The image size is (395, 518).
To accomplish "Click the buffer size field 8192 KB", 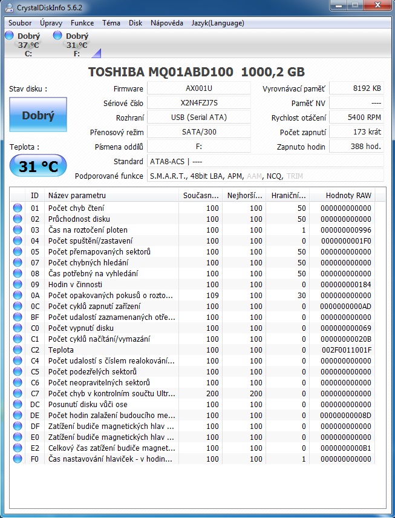I will tap(357, 88).
